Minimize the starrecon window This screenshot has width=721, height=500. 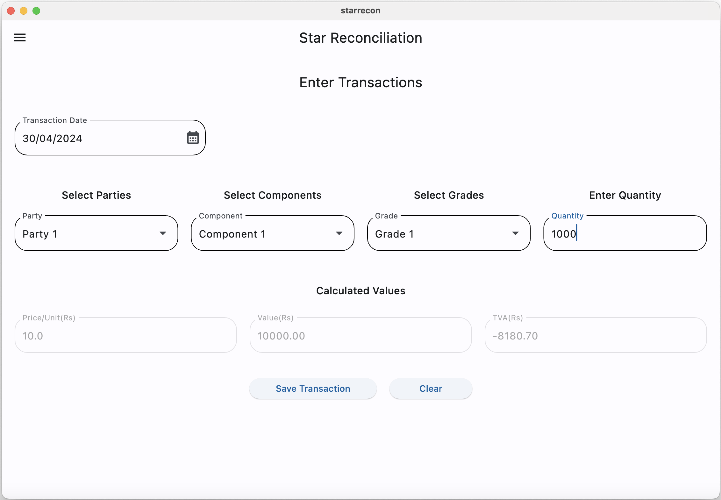pyautogui.click(x=24, y=11)
